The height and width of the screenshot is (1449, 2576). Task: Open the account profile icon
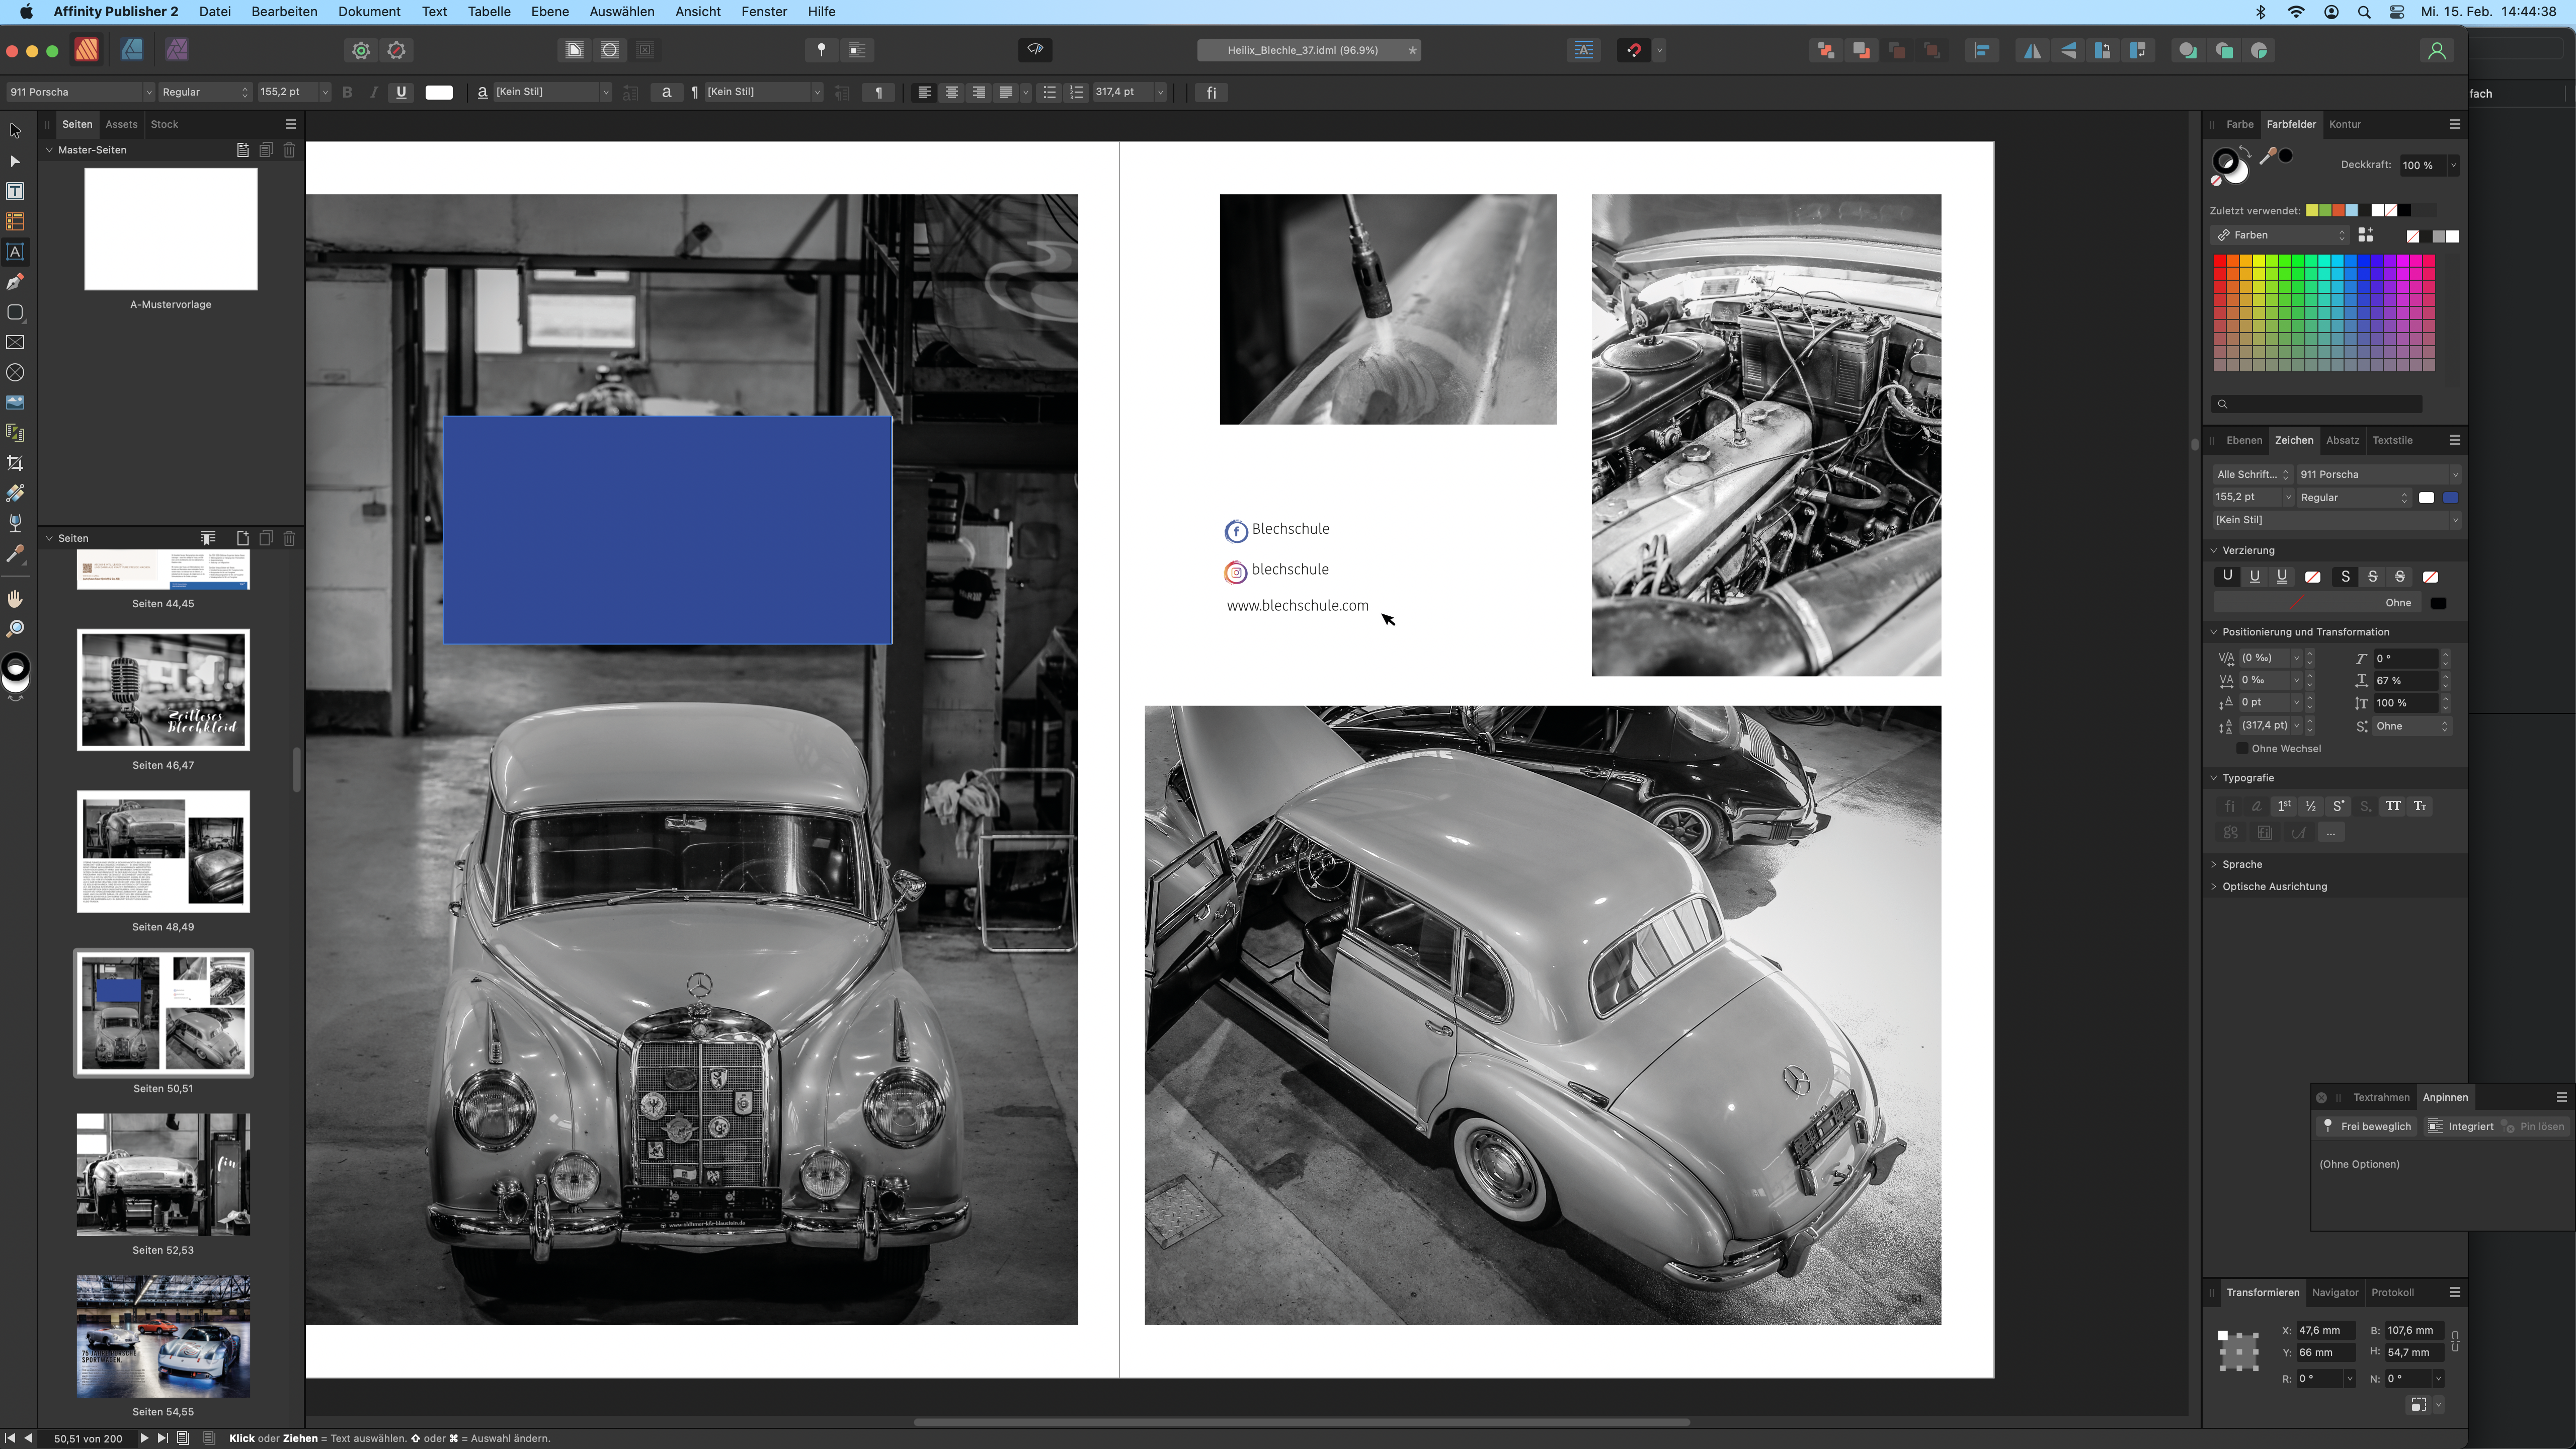tap(2437, 50)
